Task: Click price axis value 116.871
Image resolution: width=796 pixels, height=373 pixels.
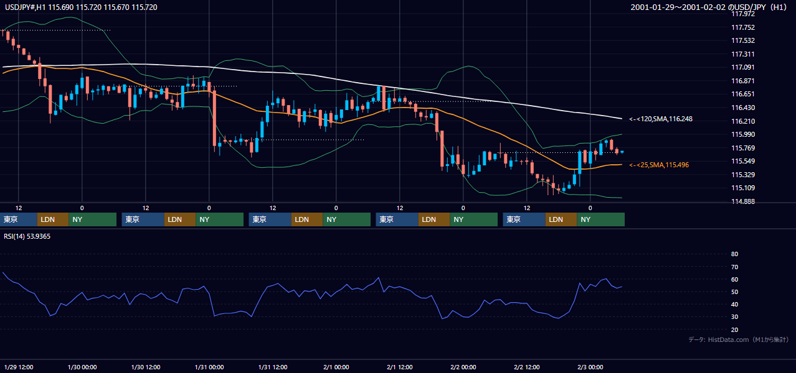Action: coord(742,81)
